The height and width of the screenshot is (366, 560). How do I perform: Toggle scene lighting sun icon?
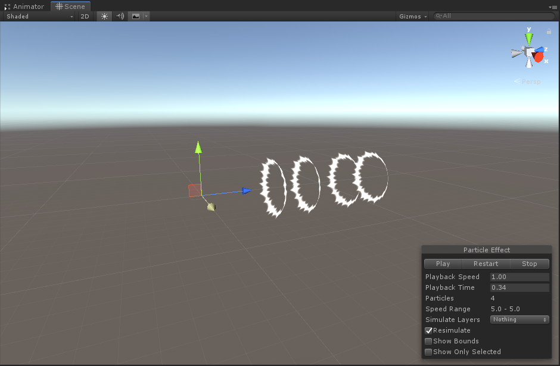point(104,17)
